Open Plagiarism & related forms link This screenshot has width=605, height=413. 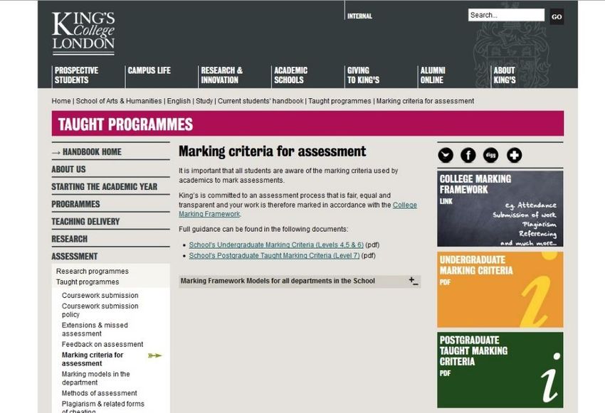point(103,407)
